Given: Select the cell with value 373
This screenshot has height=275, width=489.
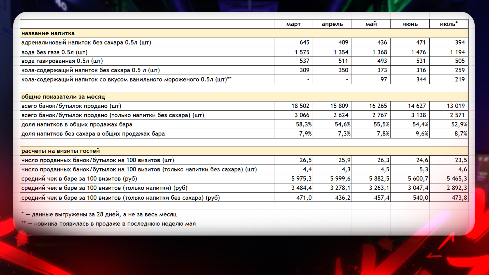Looking at the screenshot, I should (371, 70).
